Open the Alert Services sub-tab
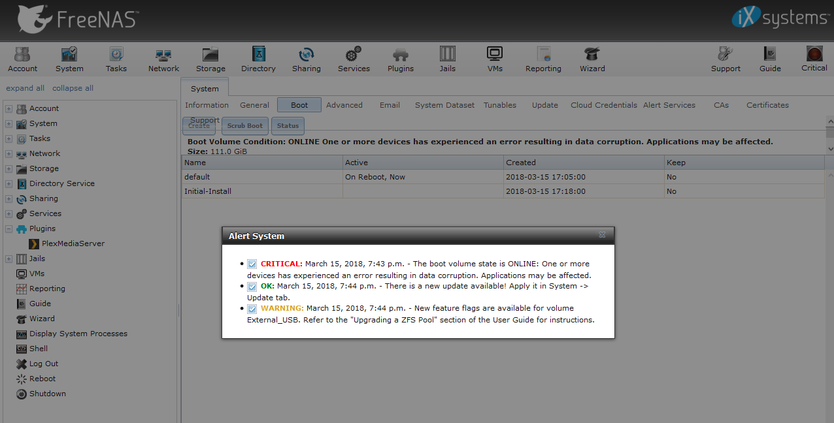The image size is (834, 423). coord(669,105)
